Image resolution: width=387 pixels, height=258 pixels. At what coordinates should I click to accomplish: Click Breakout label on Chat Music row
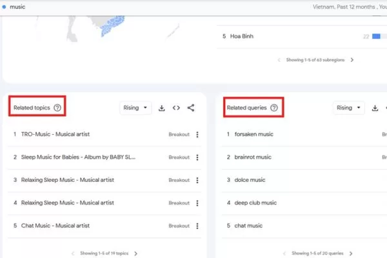[179, 226]
